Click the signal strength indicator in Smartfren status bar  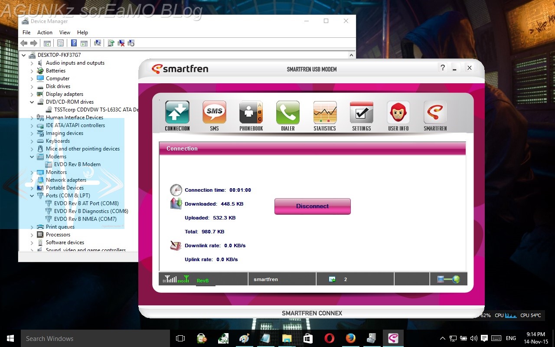176,279
